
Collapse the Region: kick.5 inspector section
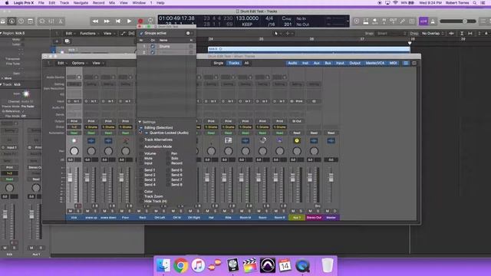(2, 33)
